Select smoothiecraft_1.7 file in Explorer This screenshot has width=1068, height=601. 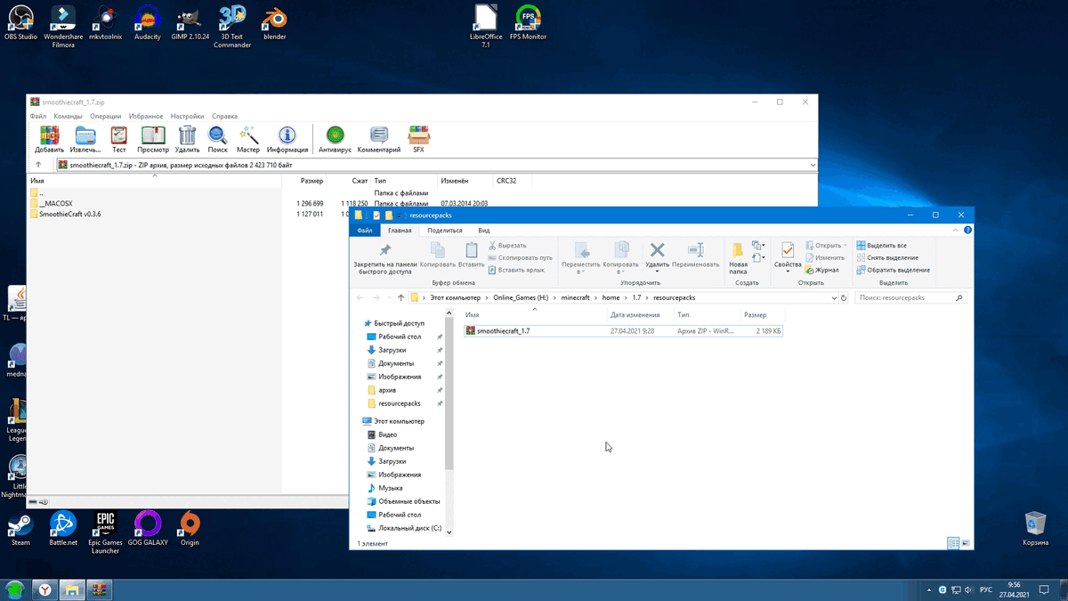[623, 330]
